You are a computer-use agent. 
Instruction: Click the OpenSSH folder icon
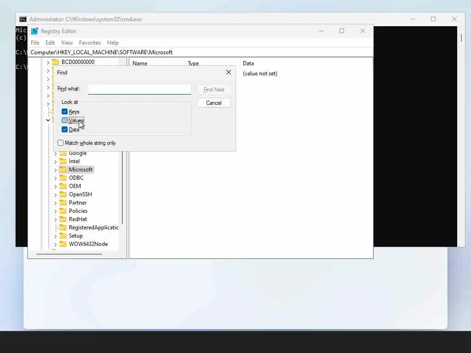63,194
